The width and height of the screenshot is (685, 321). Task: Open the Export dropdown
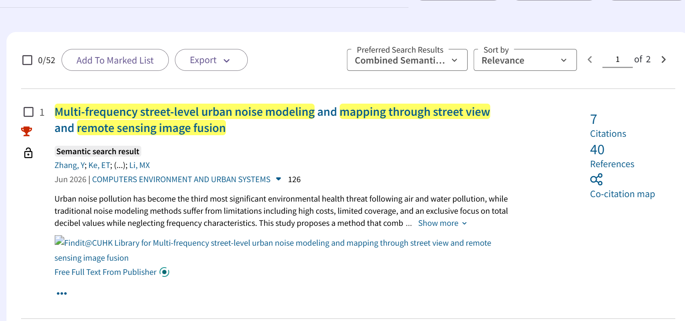(x=211, y=60)
